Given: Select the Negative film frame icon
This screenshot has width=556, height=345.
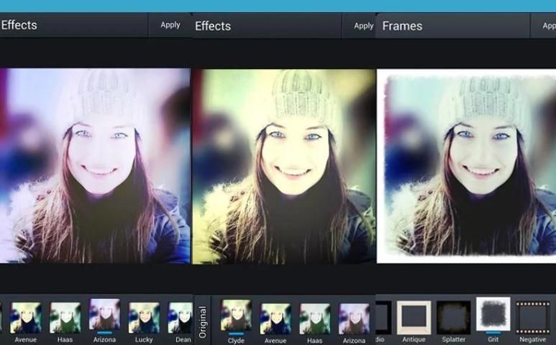Looking at the screenshot, I should 532,317.
